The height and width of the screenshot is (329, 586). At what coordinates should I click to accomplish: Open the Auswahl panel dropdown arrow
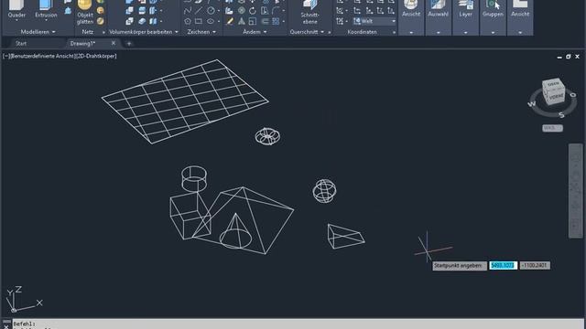pos(439,33)
